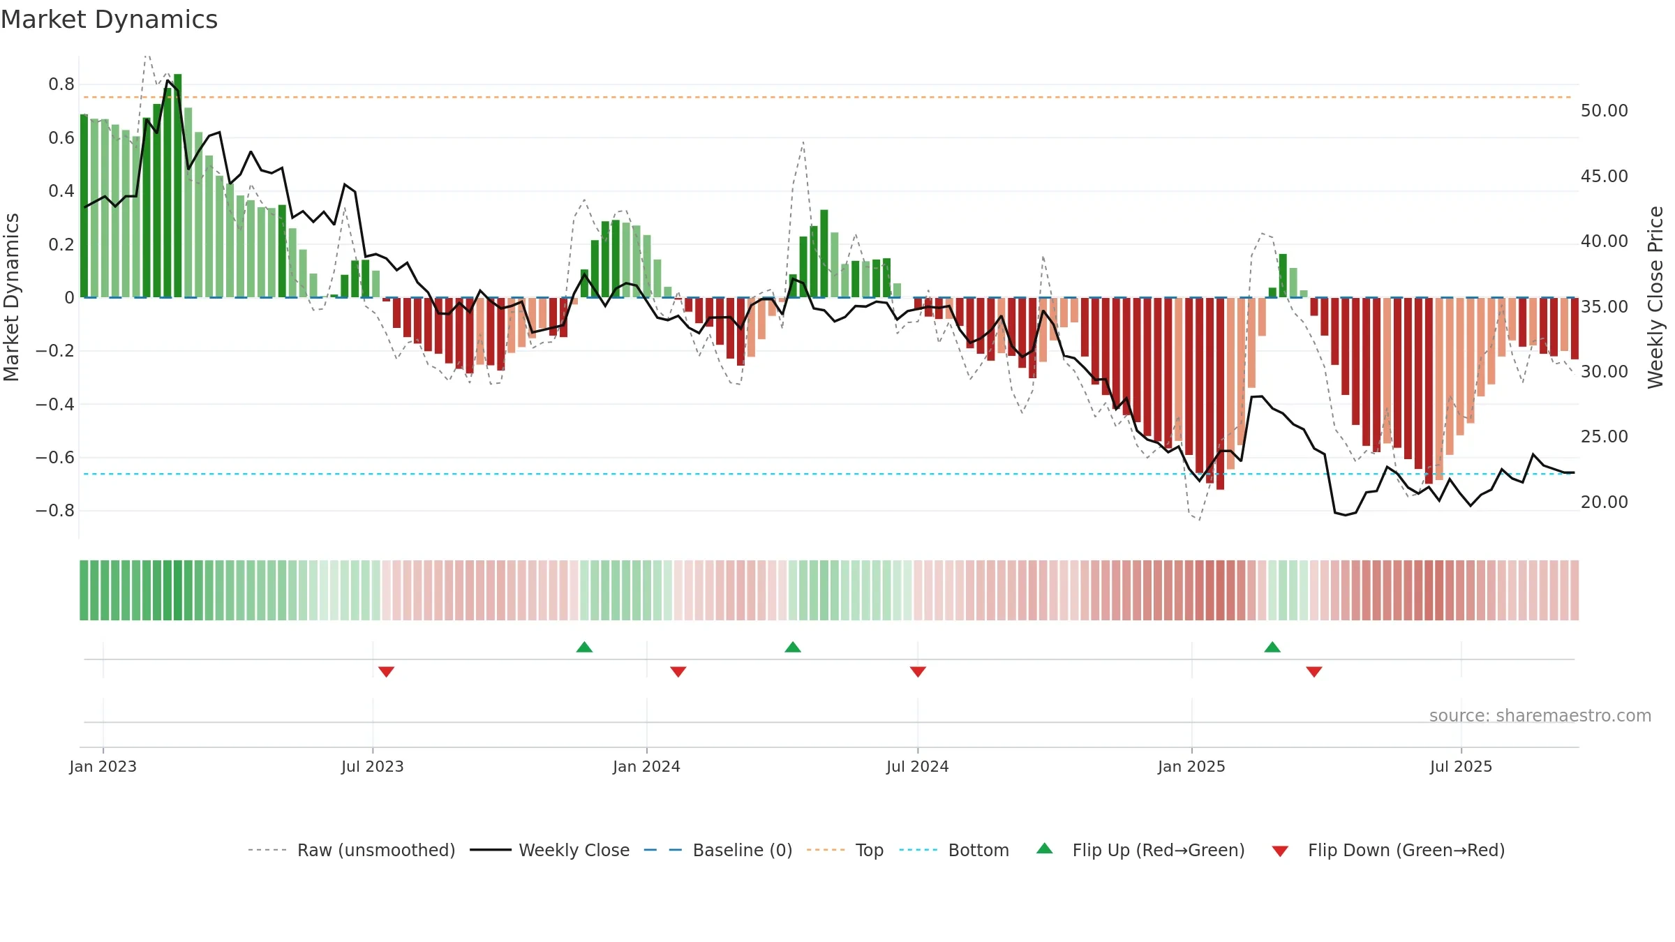Image resolution: width=1675 pixels, height=942 pixels.
Task: Toggle the Top legend item
Action: [x=845, y=850]
